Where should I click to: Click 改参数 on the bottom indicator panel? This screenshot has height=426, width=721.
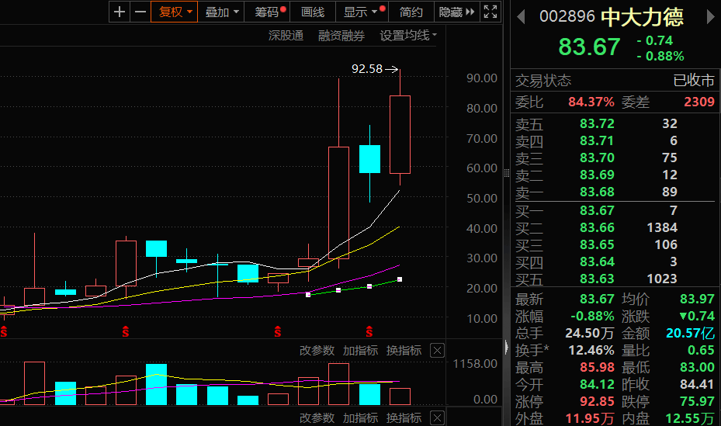[317, 417]
